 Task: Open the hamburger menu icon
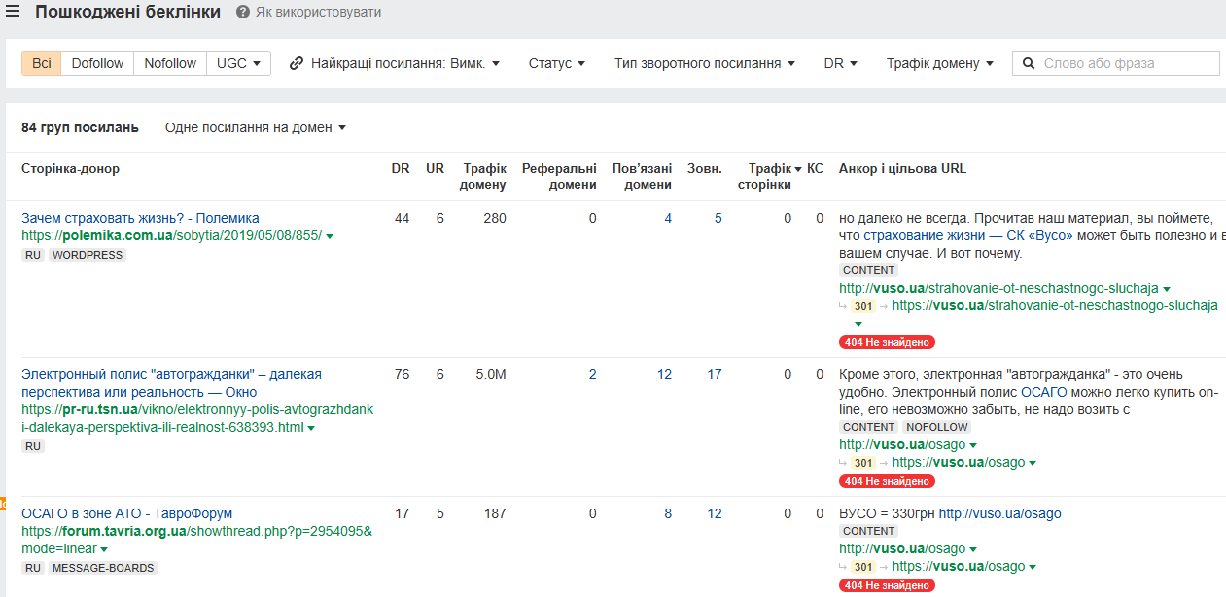[x=13, y=12]
